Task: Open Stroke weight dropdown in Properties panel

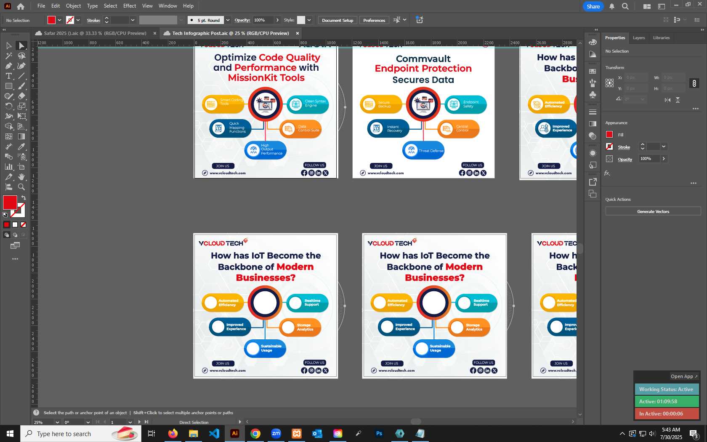Action: click(x=664, y=146)
